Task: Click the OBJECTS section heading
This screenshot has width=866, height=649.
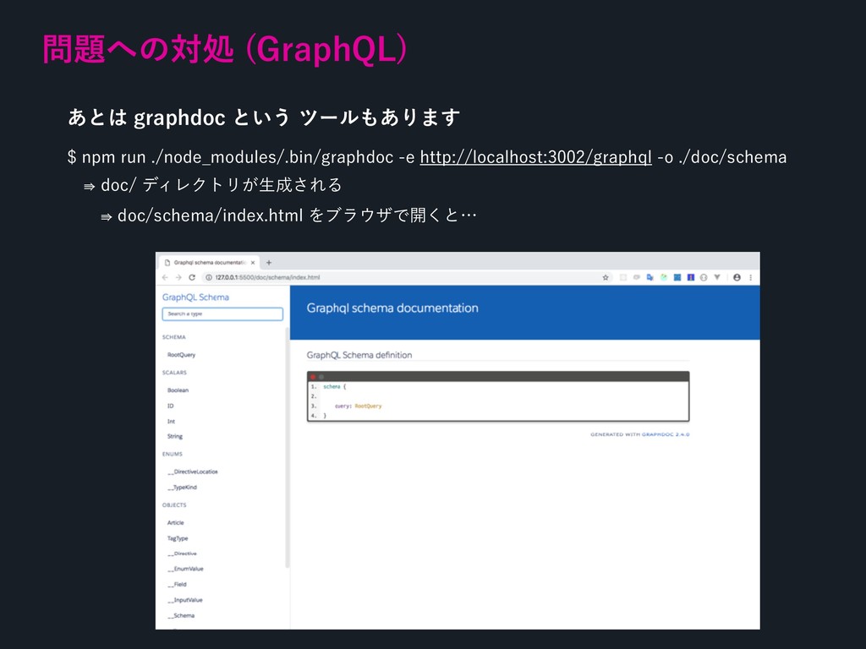Action: (174, 505)
